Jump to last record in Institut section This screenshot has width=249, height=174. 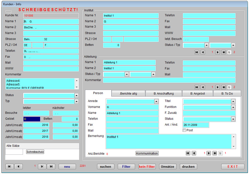[224, 52]
